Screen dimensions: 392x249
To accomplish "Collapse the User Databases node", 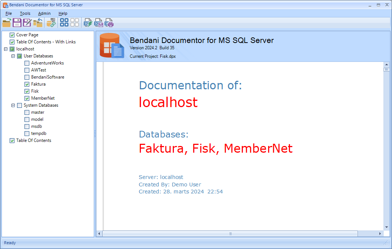I will coord(13,56).
